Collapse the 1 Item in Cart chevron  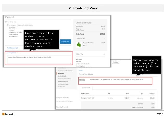point(104,38)
